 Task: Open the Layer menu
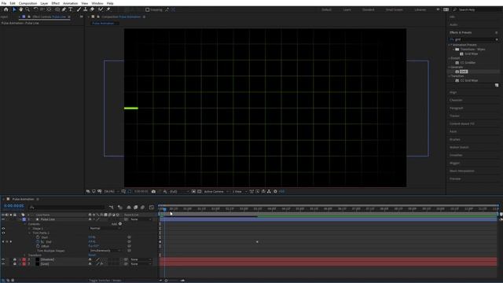[44, 3]
